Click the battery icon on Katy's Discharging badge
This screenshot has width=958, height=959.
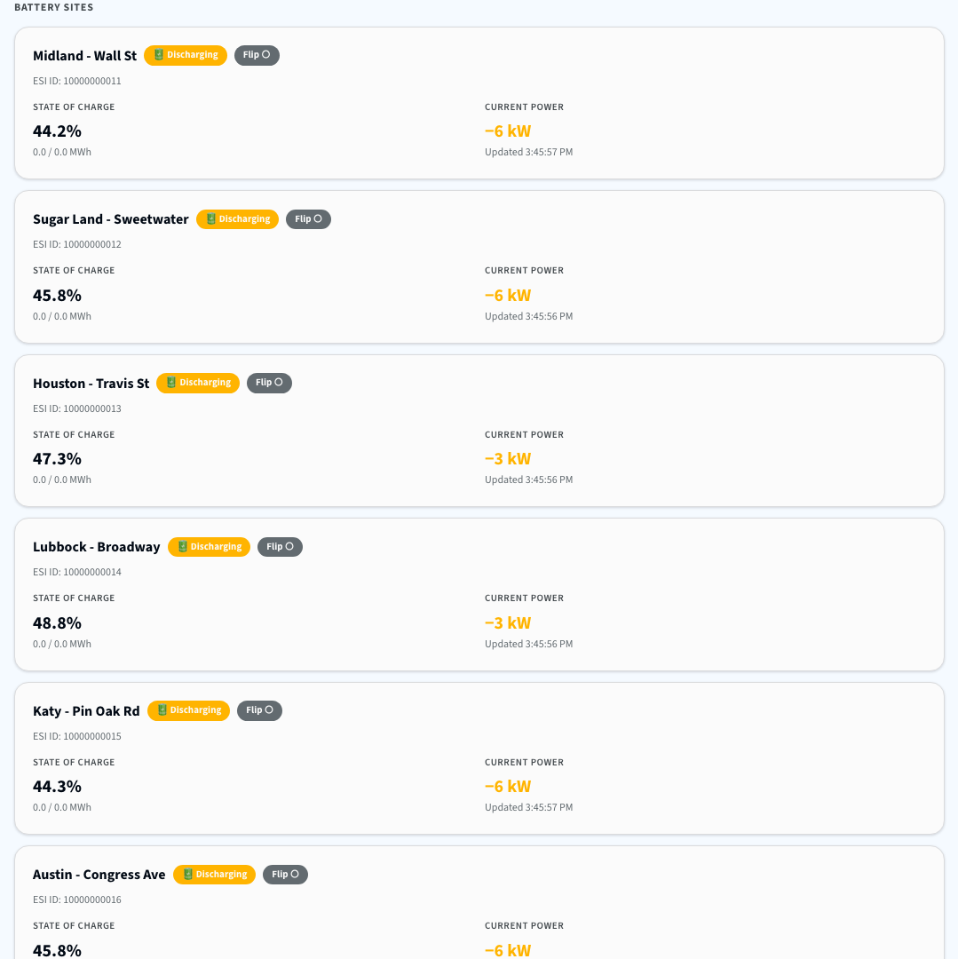click(161, 710)
